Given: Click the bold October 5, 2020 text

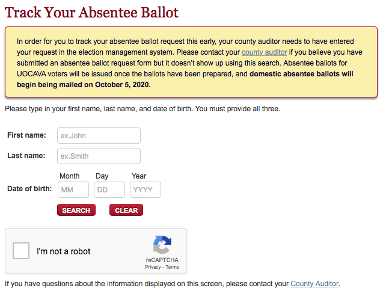Looking at the screenshot, I should click(122, 85).
